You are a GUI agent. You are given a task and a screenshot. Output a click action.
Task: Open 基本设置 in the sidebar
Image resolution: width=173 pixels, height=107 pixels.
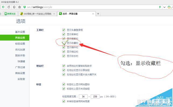pos(20,32)
